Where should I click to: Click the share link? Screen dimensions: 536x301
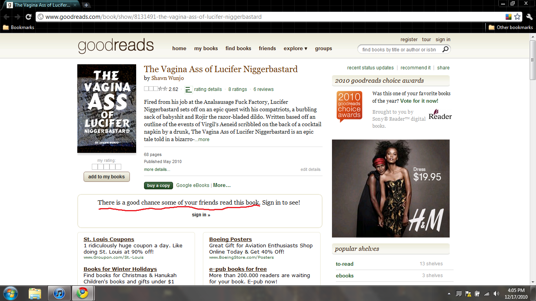point(443,68)
